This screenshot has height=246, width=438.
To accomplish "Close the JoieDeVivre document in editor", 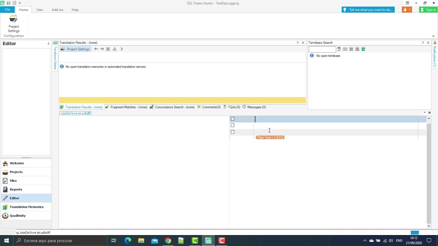I will pos(429,112).
